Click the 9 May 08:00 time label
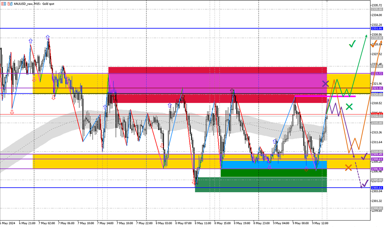Image resolution: width=384 pixels, height=227 pixels. 301,223
